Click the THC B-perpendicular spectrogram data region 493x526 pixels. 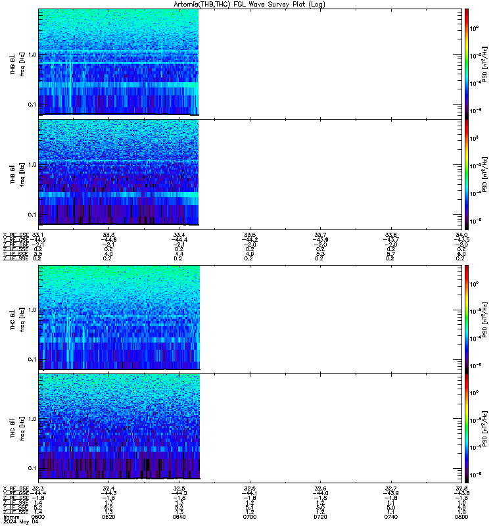tap(120, 318)
